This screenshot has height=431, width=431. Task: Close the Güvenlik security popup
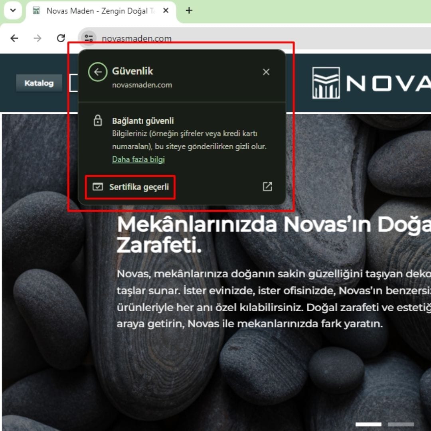coord(266,72)
